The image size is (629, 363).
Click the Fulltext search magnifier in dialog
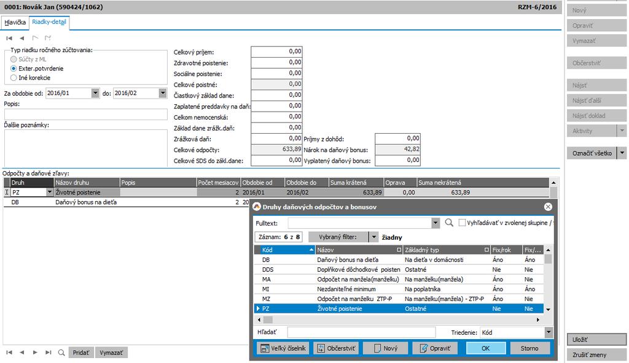[449, 223]
